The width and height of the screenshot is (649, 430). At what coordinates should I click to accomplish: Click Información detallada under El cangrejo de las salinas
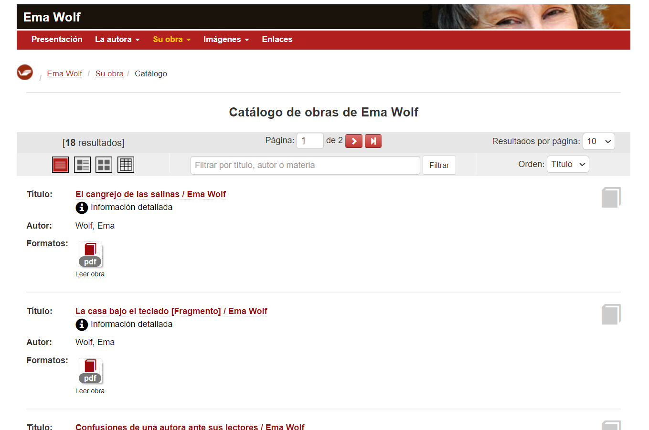click(132, 207)
